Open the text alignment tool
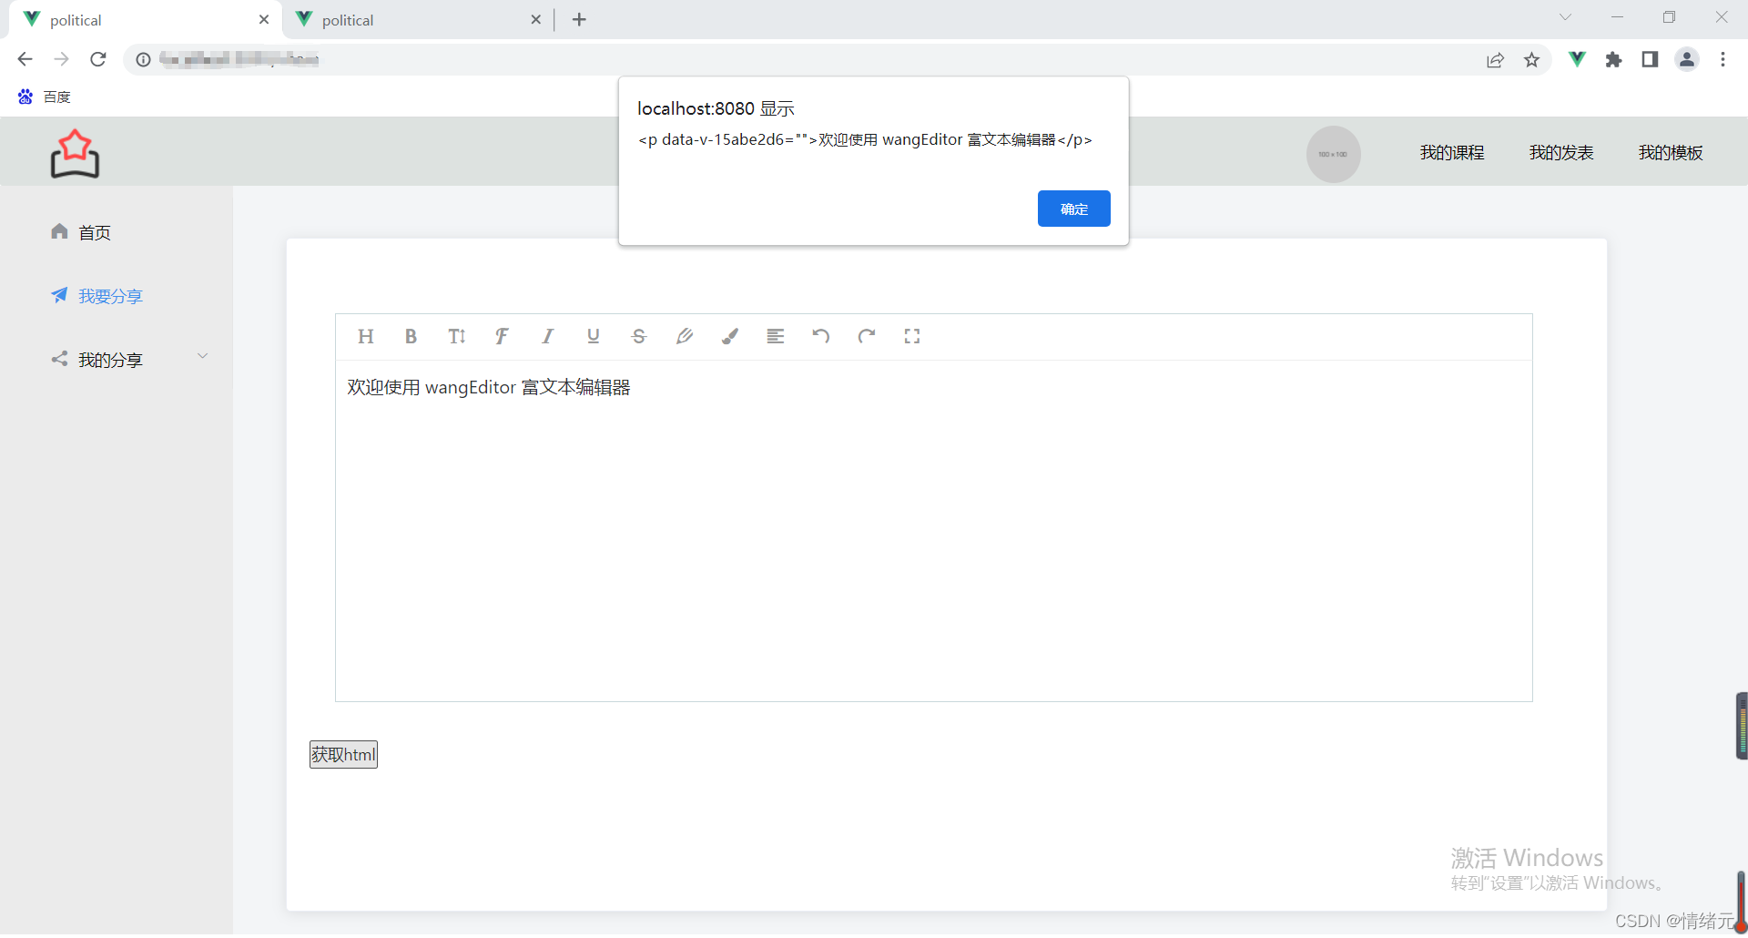Image resolution: width=1748 pixels, height=938 pixels. [776, 337]
